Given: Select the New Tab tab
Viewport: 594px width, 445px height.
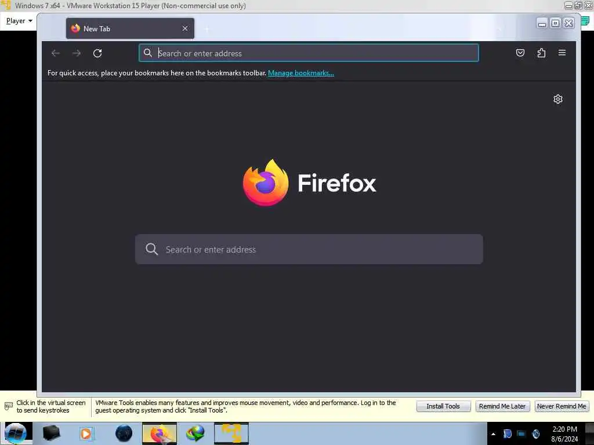Looking at the screenshot, I should pos(130,28).
